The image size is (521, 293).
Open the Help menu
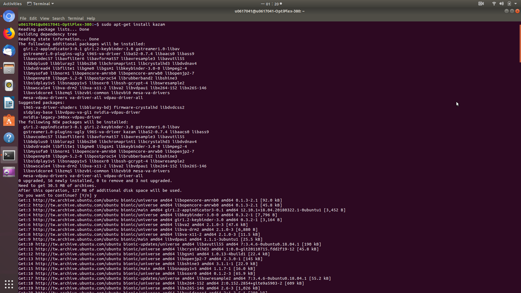click(91, 18)
